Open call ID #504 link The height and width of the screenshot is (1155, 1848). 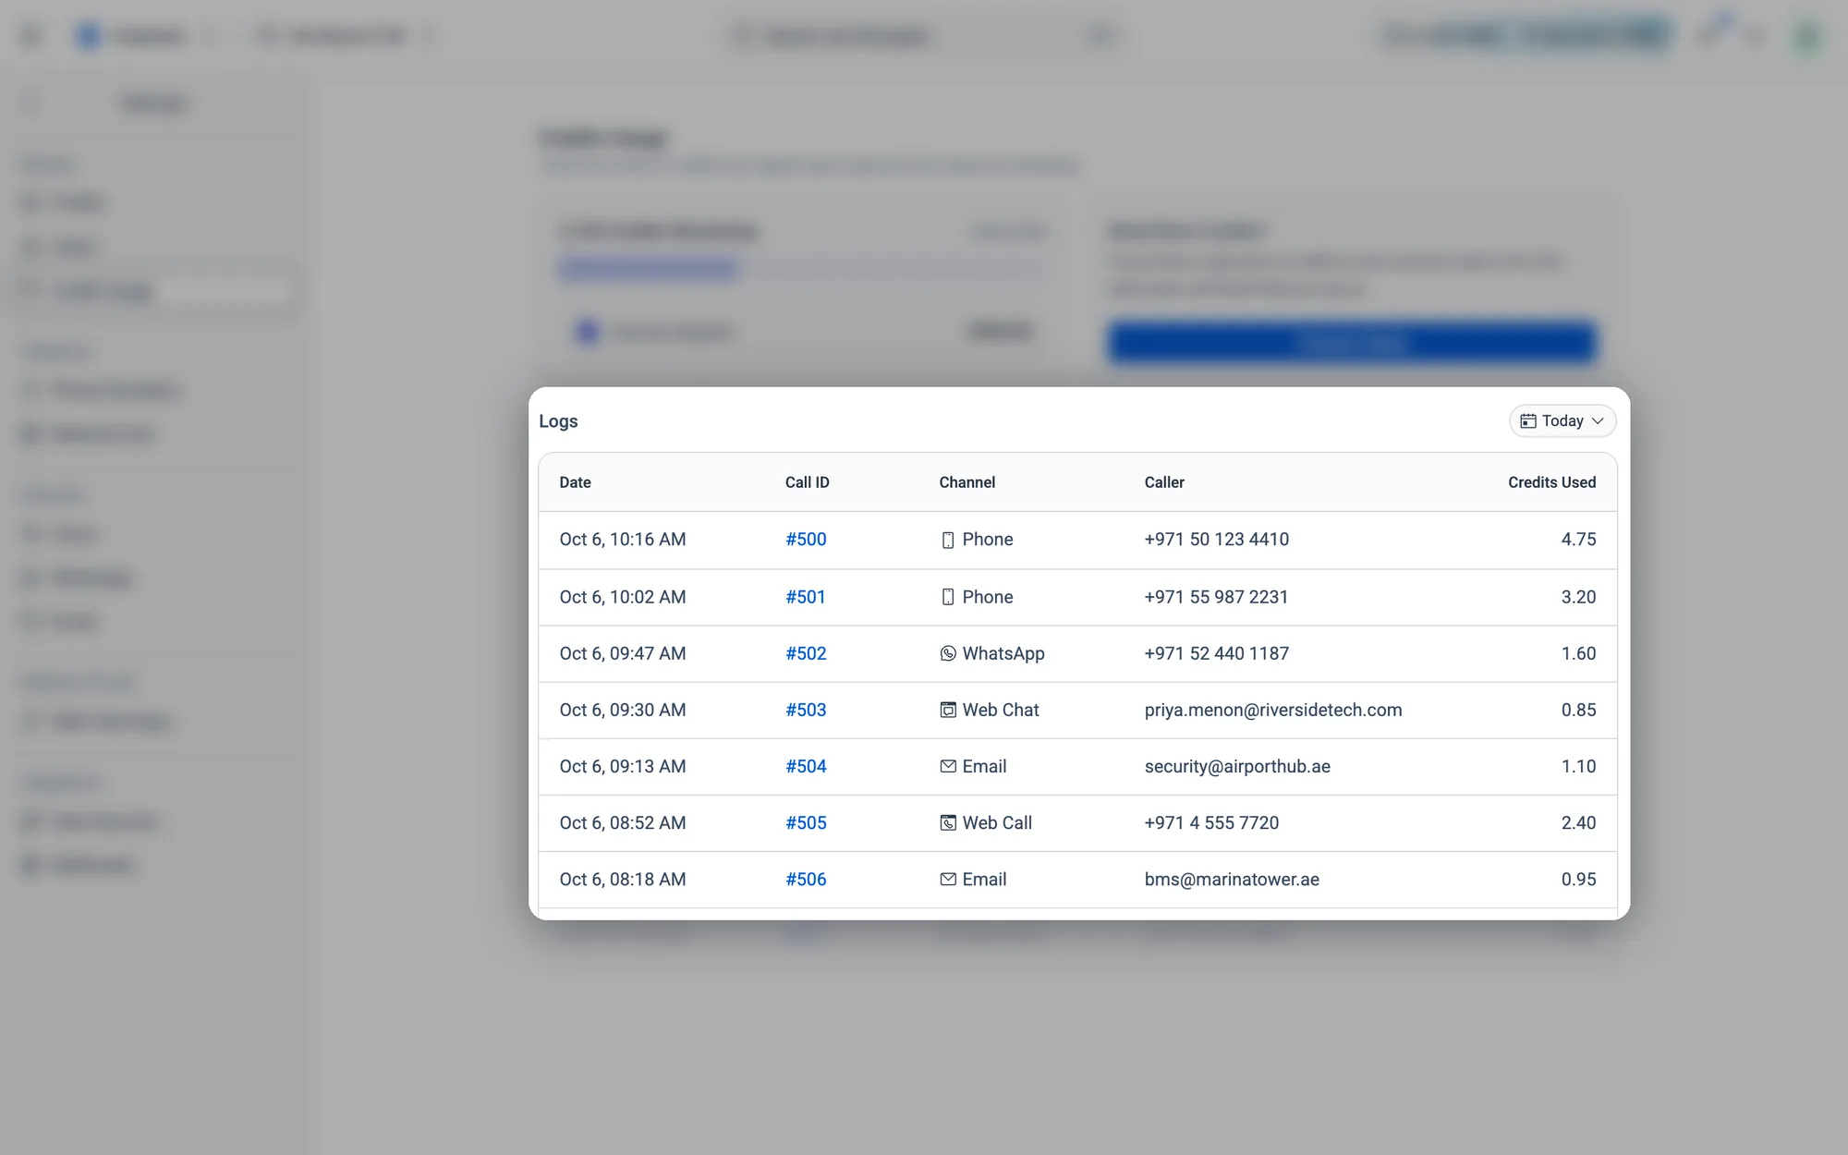click(806, 766)
